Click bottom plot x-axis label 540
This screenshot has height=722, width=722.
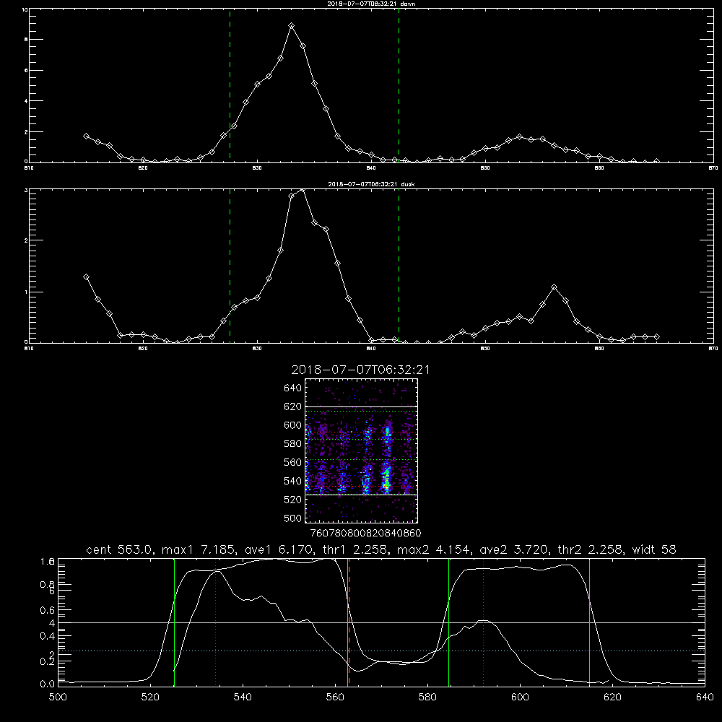[x=243, y=697]
